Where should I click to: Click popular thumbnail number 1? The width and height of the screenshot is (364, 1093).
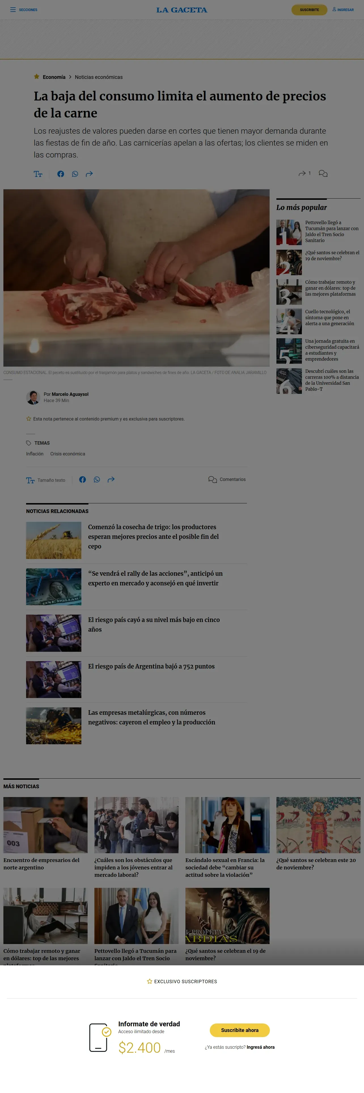point(289,232)
